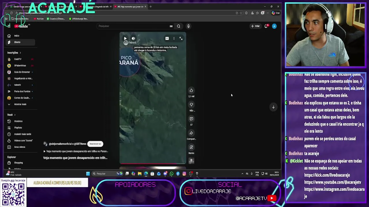Image resolution: width=369 pixels, height=207 pixels.
Task: Open Assistir mais tarde in sidebar
Action: tap(22, 134)
